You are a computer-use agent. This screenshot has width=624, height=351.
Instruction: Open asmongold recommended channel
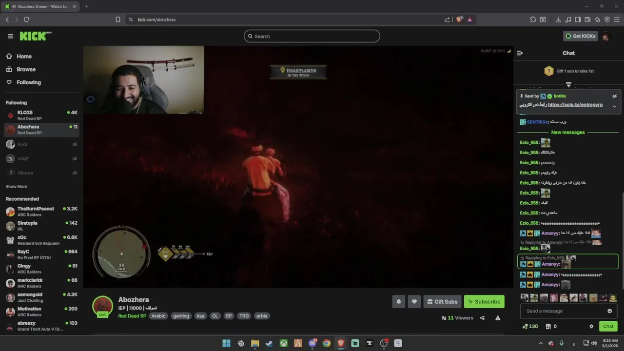pyautogui.click(x=41, y=297)
